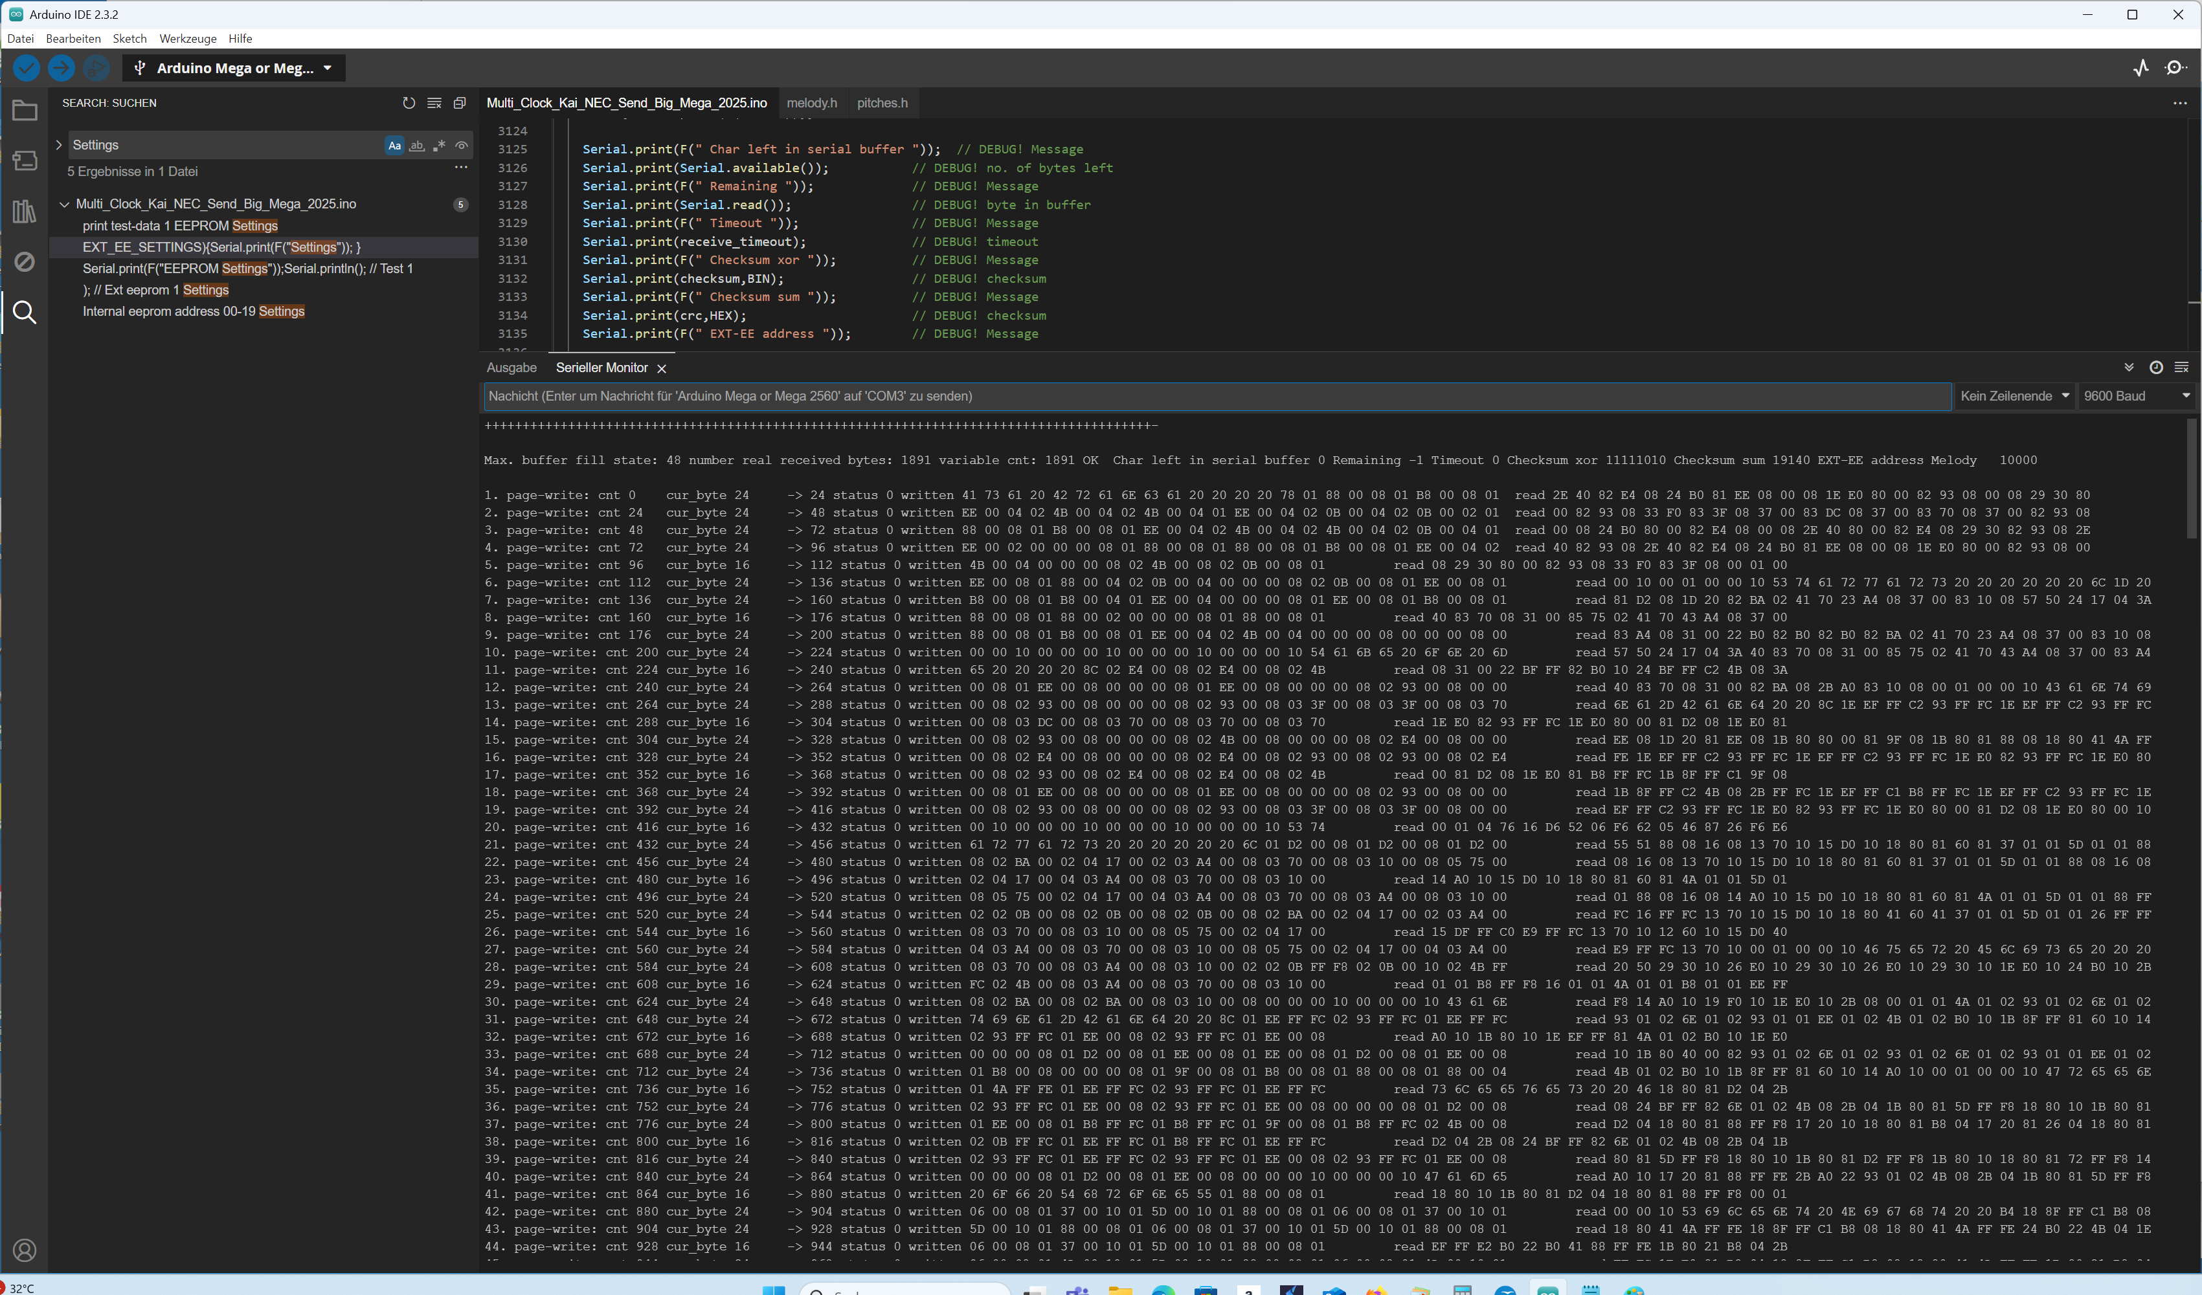
Task: Click the '5 Ergebnisse in 1 Datei' text
Action: coord(133,172)
